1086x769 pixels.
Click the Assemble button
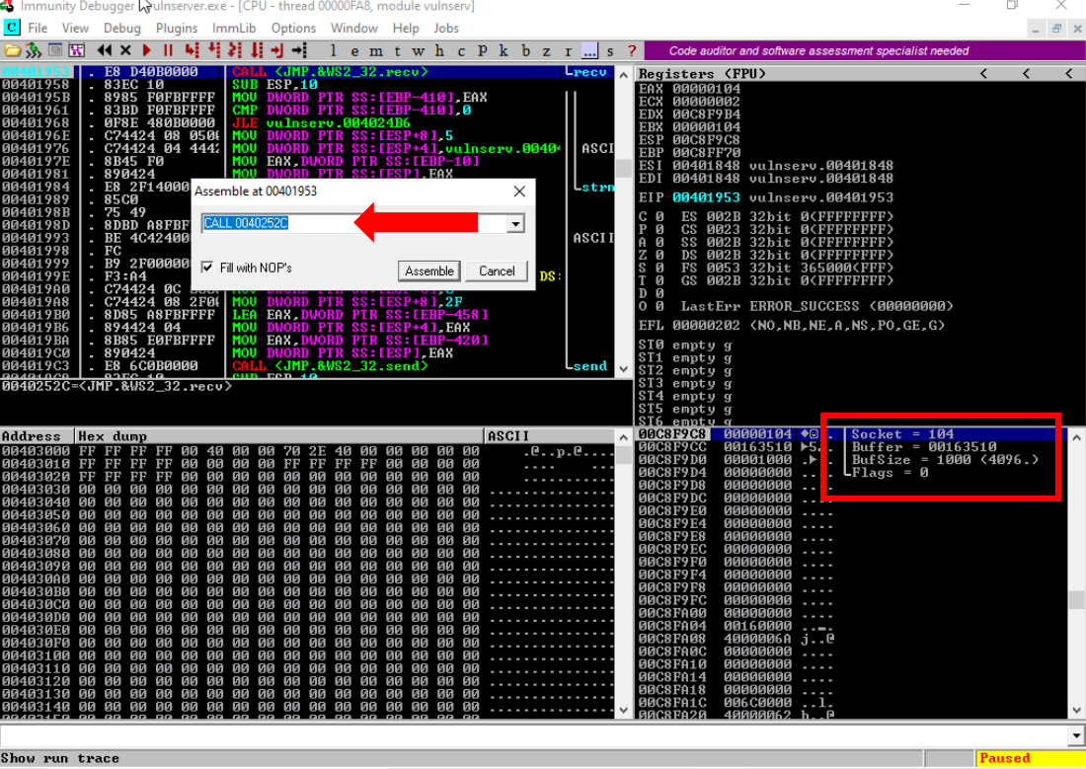pos(429,270)
